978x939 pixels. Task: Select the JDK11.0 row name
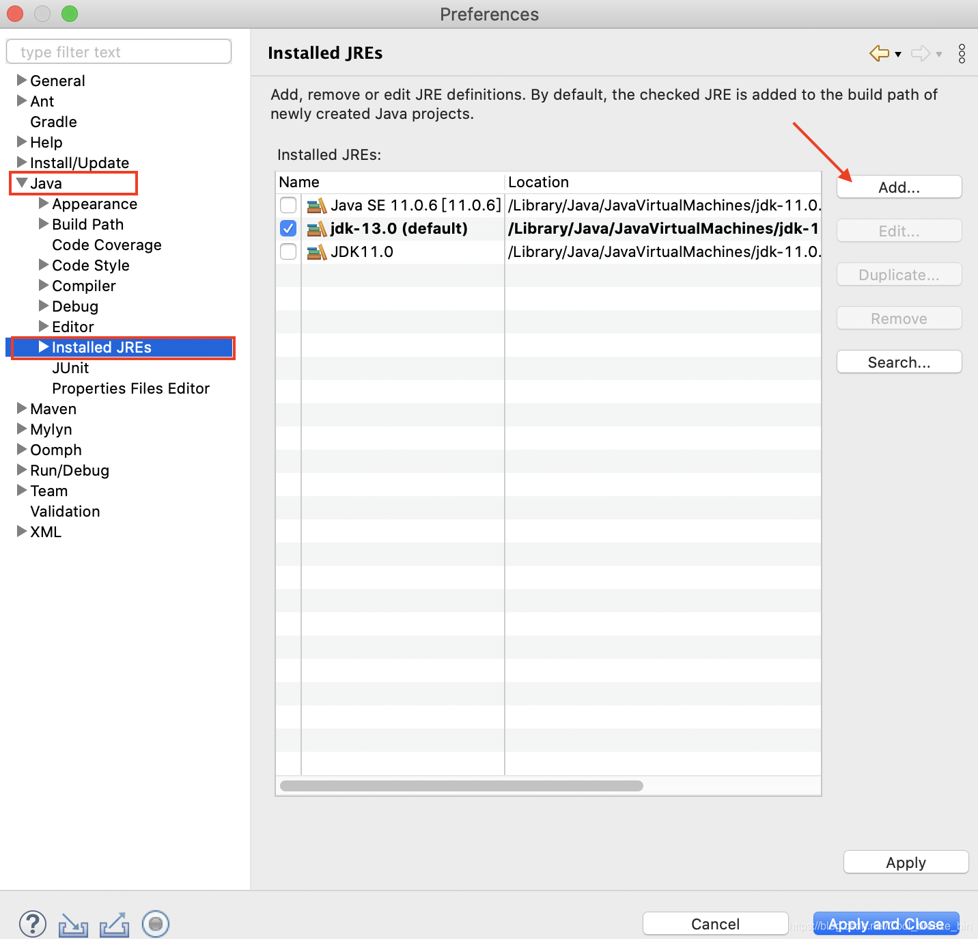coord(362,251)
